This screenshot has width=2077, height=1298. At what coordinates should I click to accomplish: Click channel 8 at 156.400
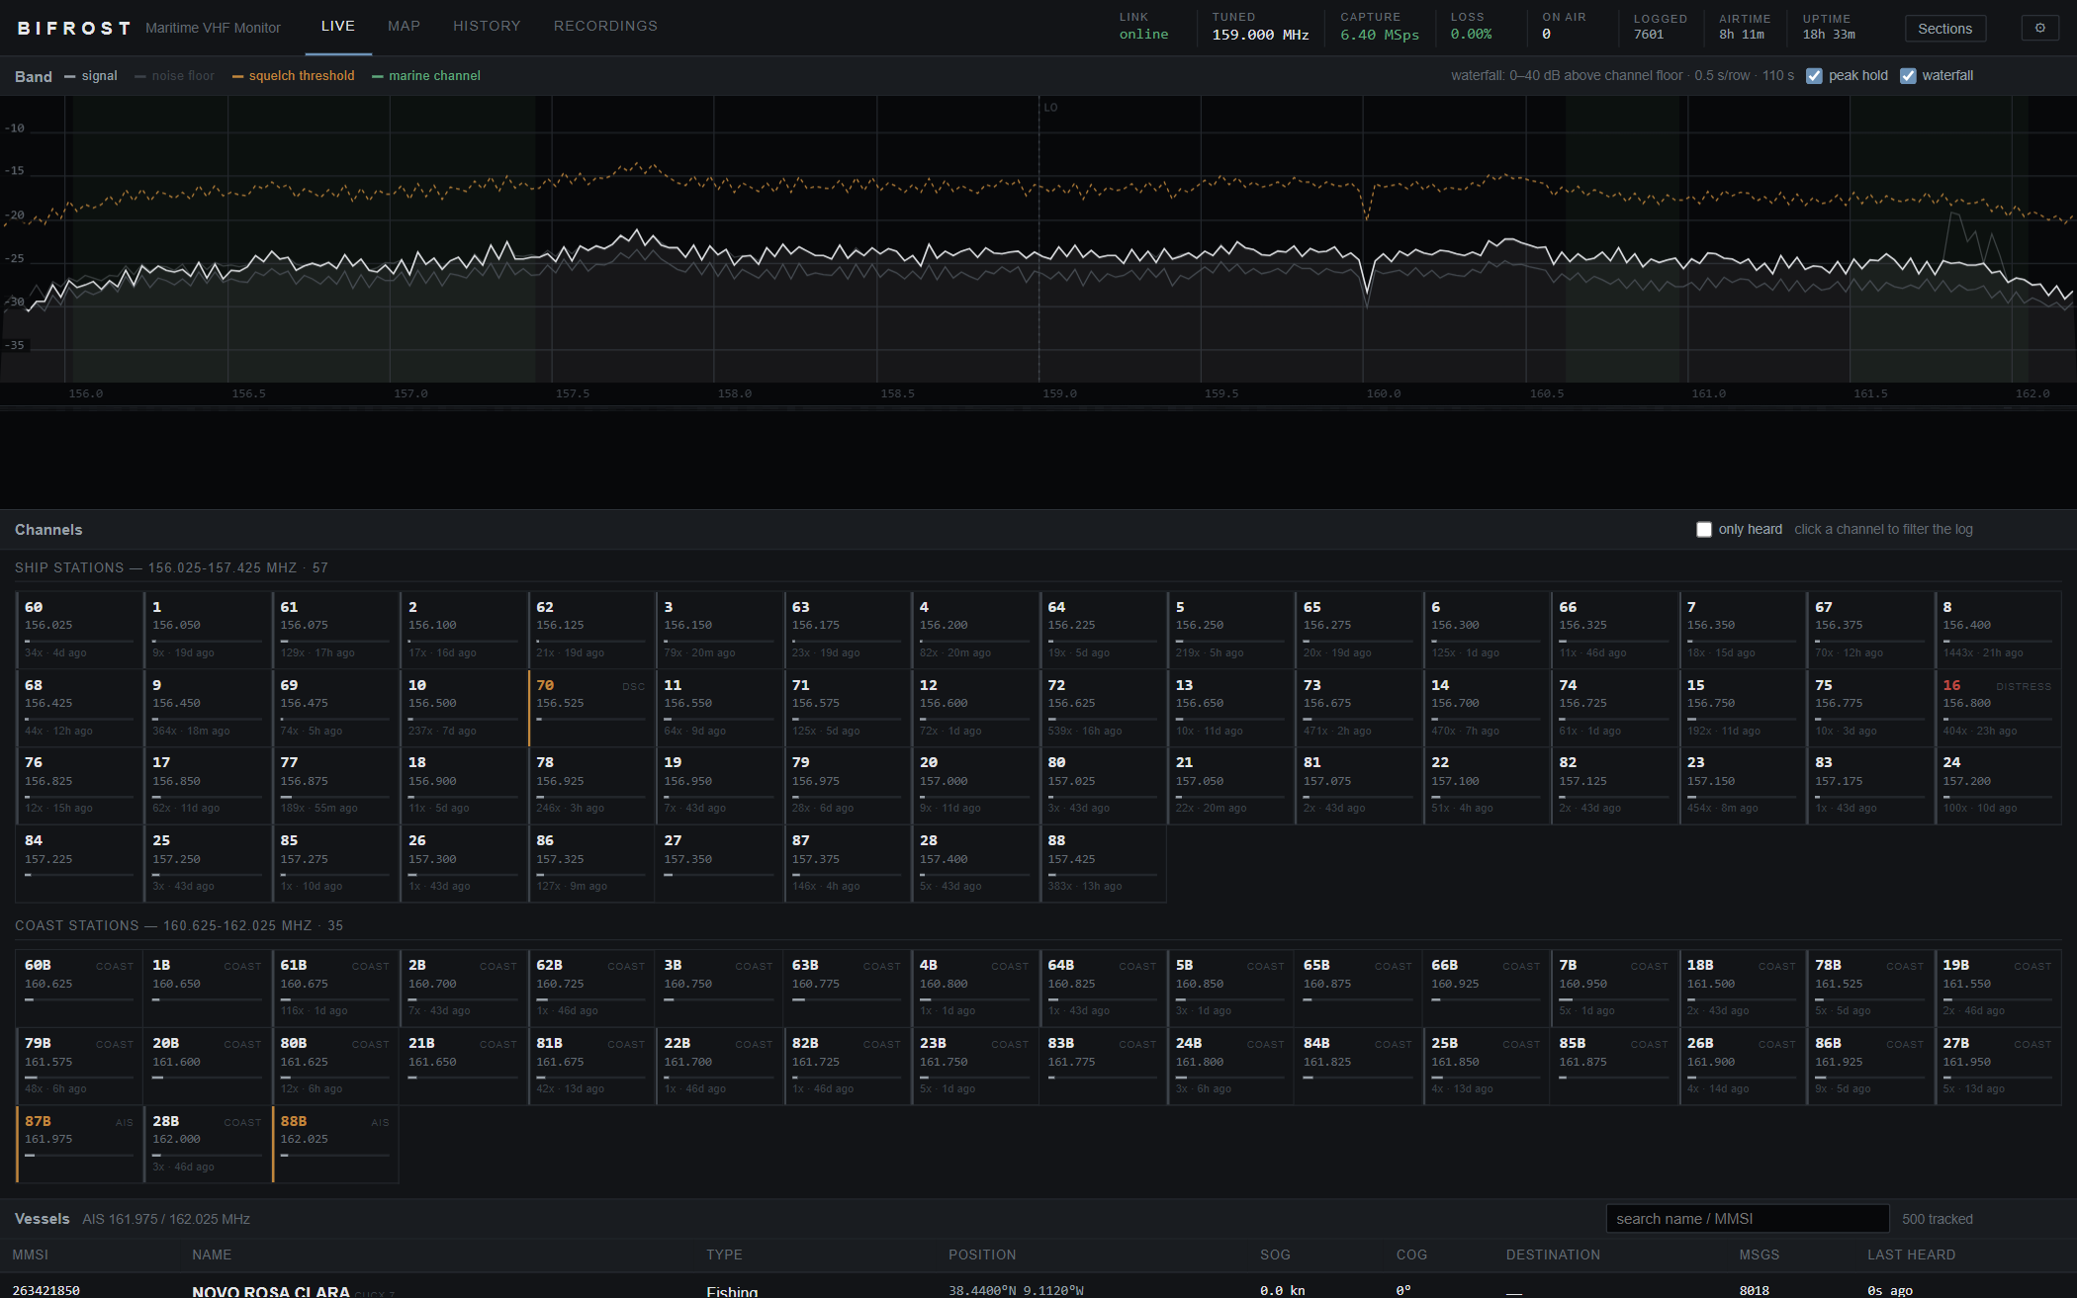(1997, 630)
